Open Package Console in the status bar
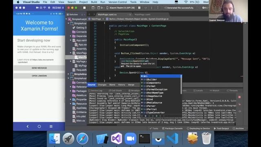This screenshot has height=147, width=261. [x=173, y=129]
